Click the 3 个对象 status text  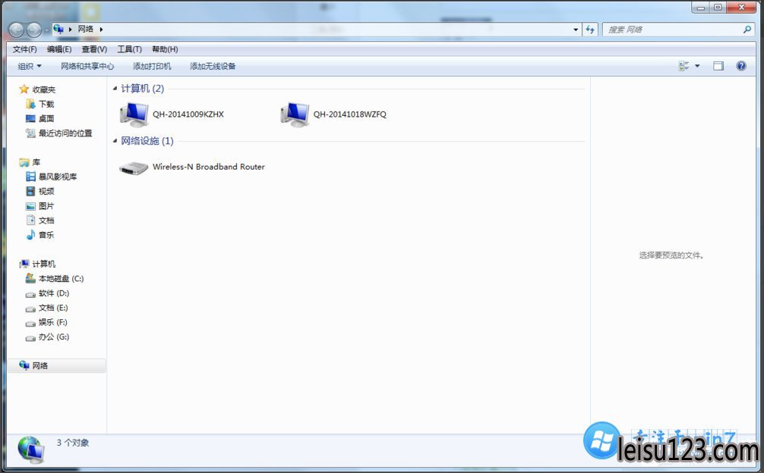click(x=73, y=443)
